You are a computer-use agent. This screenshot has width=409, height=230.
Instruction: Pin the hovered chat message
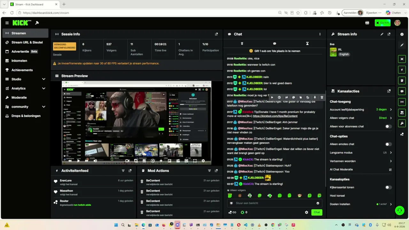click(x=315, y=97)
